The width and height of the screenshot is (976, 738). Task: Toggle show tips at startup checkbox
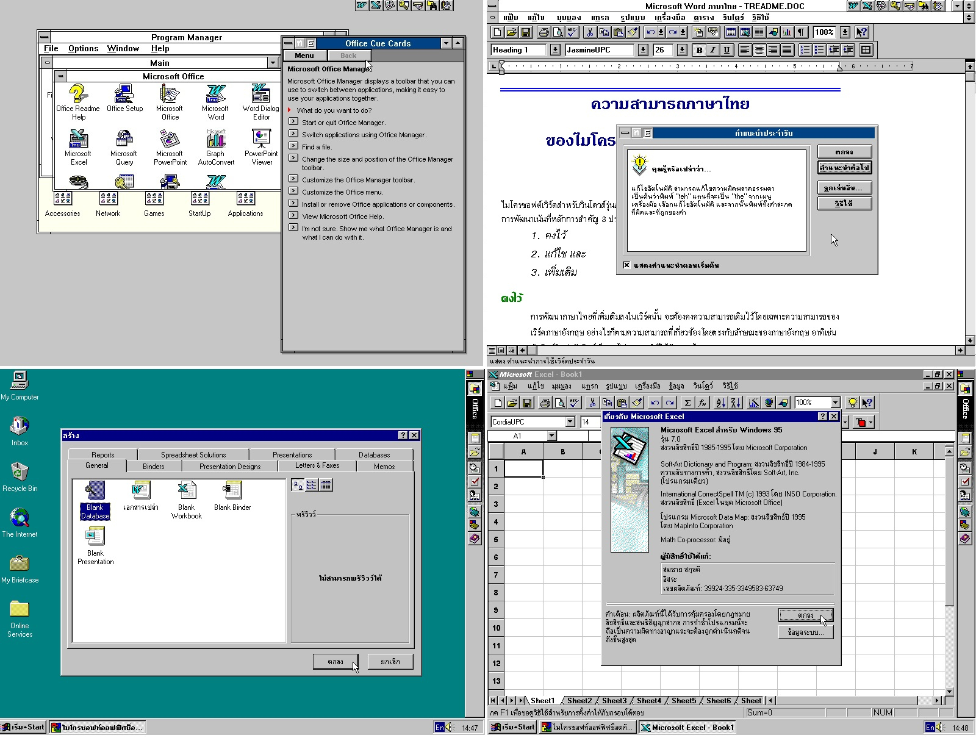pos(626,265)
